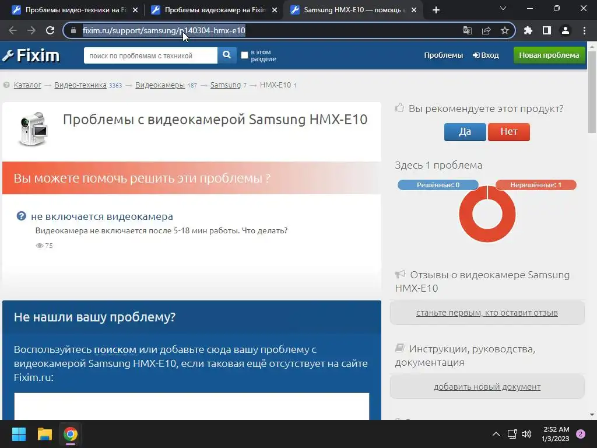Click the browser forward arrow

coord(31,30)
